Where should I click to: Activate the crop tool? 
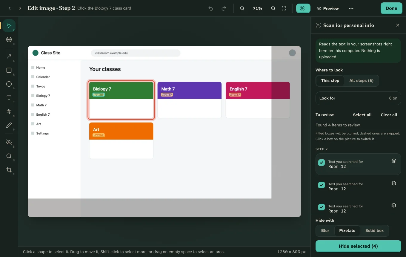9,170
